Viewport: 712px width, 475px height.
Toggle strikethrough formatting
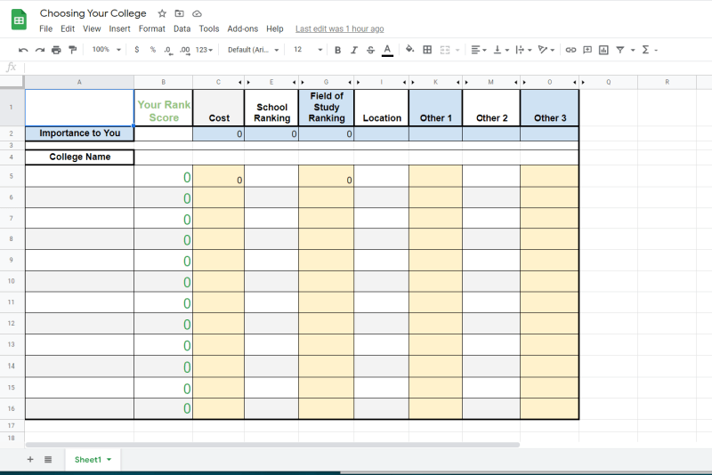point(370,50)
